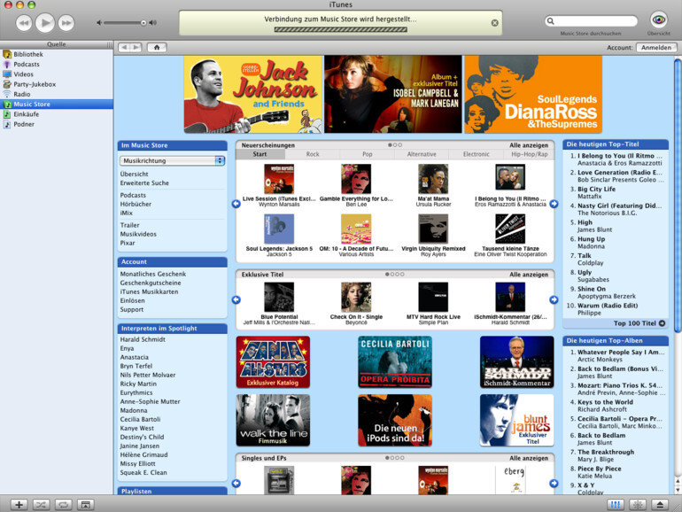Screen dimensions: 682x512
Task: Go to the store home page
Action: click(x=157, y=47)
